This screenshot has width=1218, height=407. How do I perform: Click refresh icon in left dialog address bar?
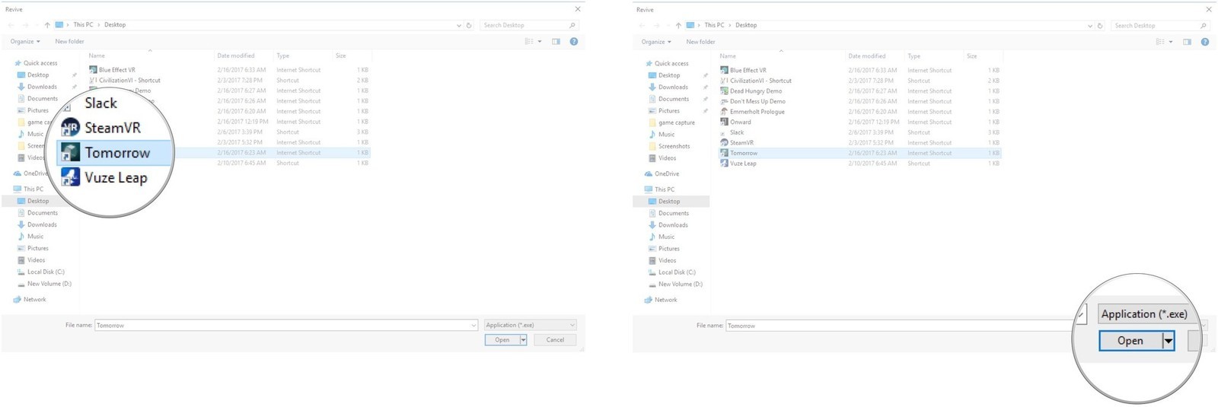(x=469, y=25)
